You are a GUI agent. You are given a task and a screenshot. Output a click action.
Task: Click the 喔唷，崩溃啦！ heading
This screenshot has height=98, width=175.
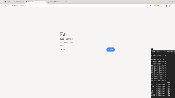point(67,39)
